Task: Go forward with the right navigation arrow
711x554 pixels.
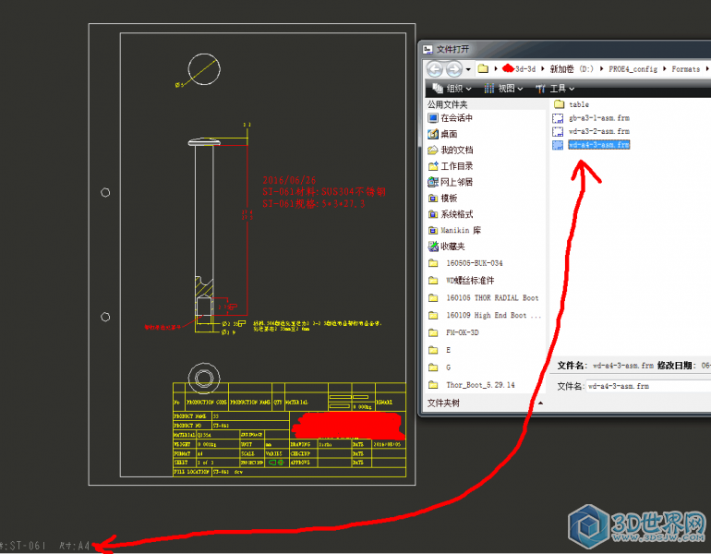Action: pyautogui.click(x=454, y=69)
